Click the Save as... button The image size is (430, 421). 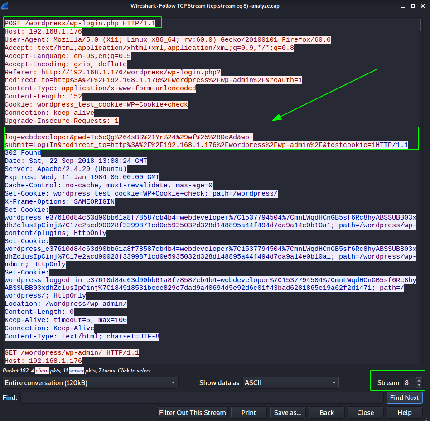pyautogui.click(x=288, y=413)
